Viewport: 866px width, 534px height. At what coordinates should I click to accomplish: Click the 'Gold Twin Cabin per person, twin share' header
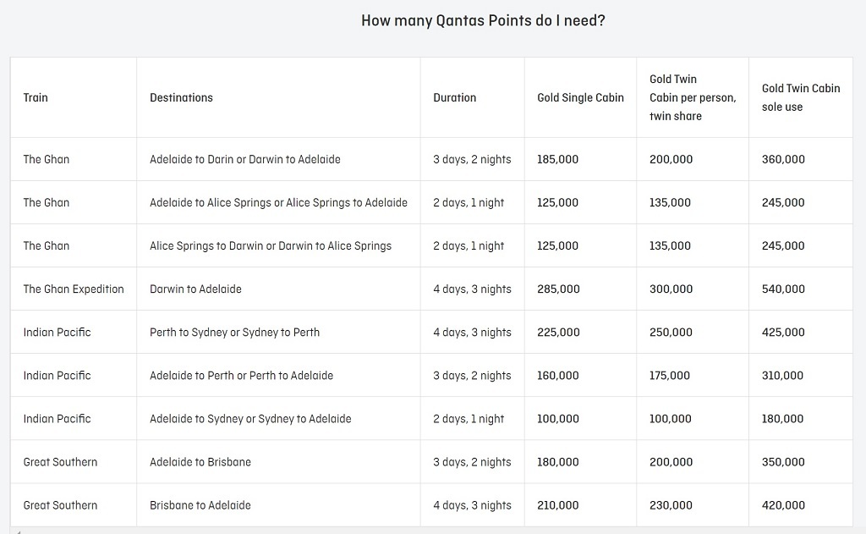693,98
